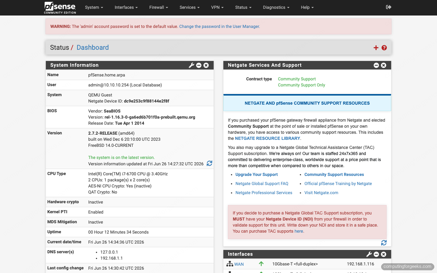Click the WAN IP address 192.168.1.116

[361, 264]
